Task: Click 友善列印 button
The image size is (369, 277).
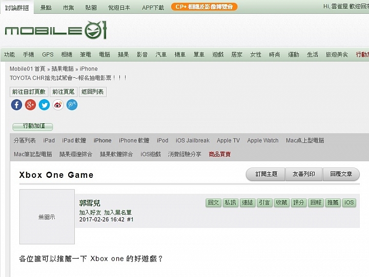Action: [x=303, y=174]
